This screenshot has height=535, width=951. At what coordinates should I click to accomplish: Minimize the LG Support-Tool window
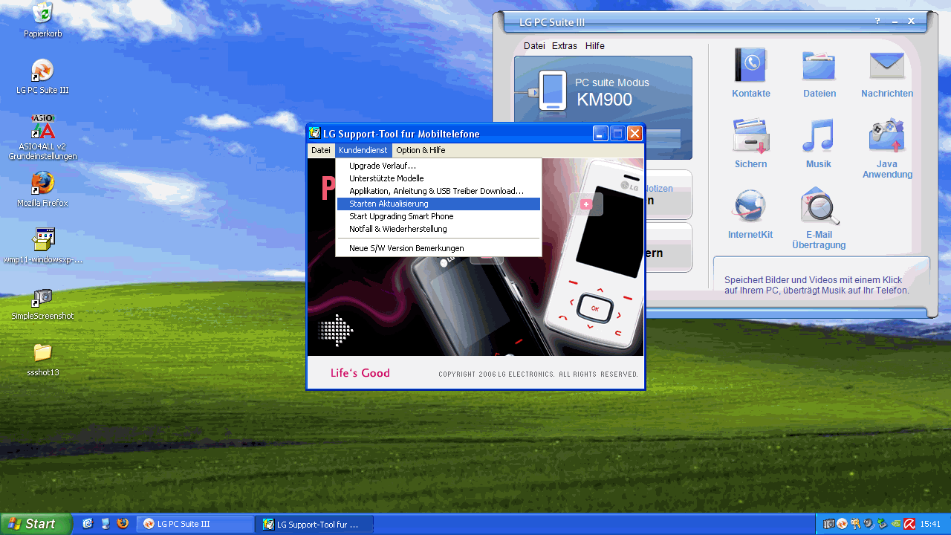pyautogui.click(x=600, y=134)
